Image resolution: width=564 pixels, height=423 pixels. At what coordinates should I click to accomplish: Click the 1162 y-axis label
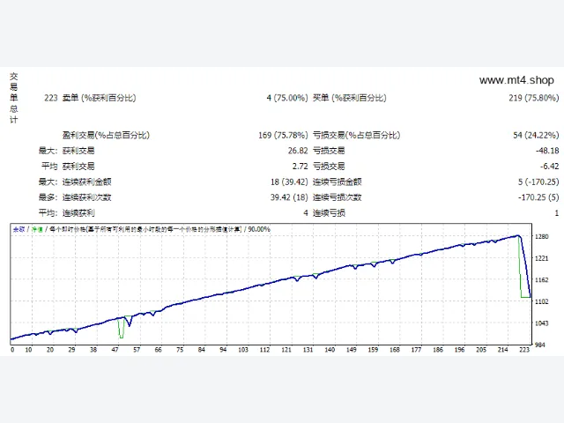[x=542, y=280]
